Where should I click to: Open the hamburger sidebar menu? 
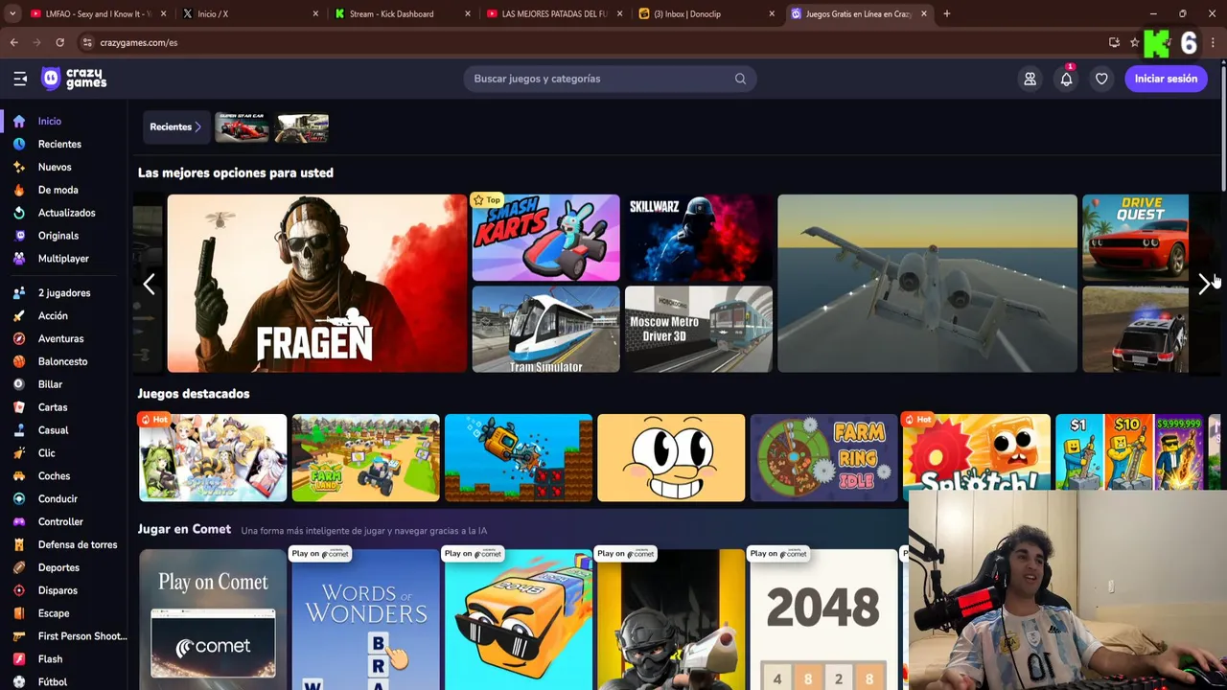pyautogui.click(x=20, y=79)
